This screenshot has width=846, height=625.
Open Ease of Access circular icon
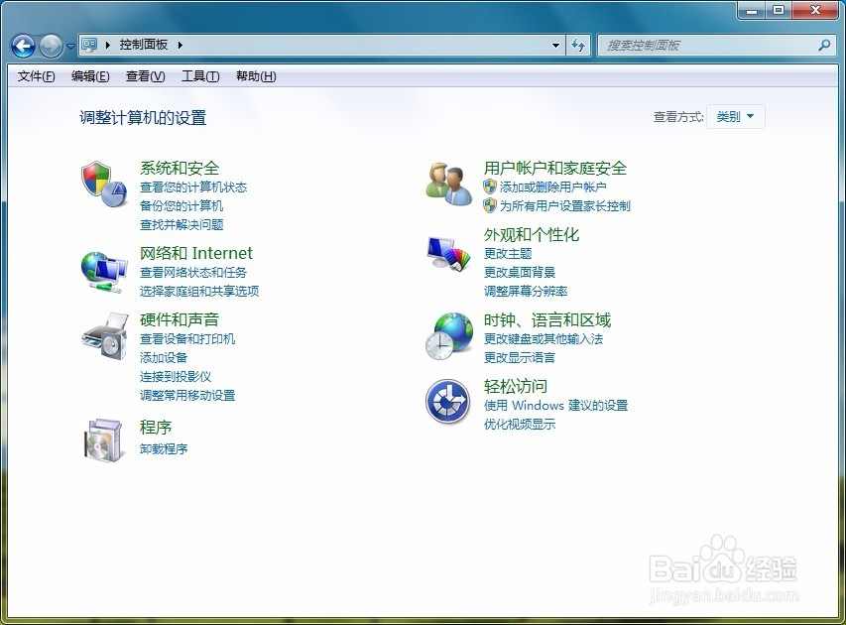(x=448, y=401)
